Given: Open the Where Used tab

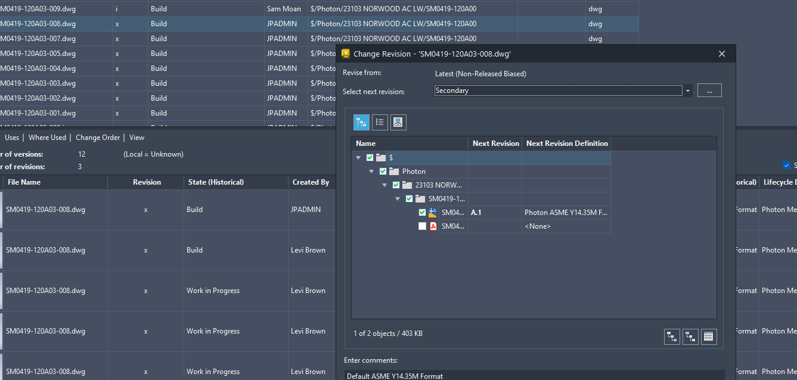Looking at the screenshot, I should [x=47, y=138].
